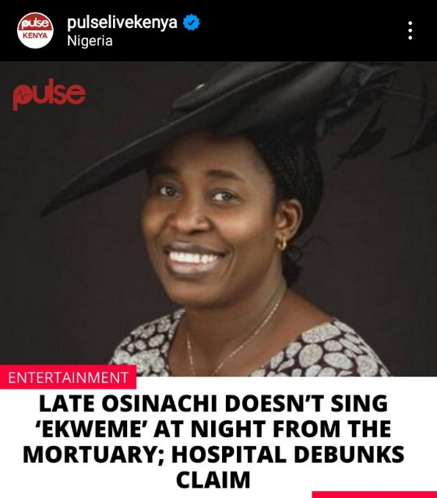Open the Nigeria location tag

point(90,41)
